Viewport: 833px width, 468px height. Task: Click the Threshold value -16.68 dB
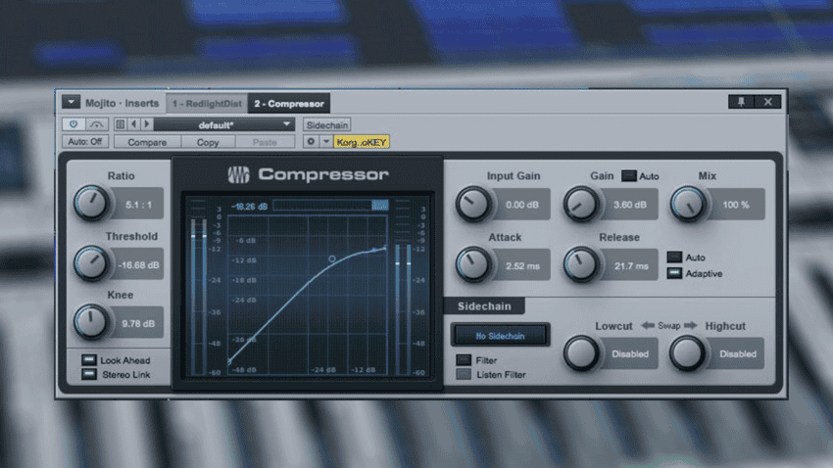(x=138, y=264)
